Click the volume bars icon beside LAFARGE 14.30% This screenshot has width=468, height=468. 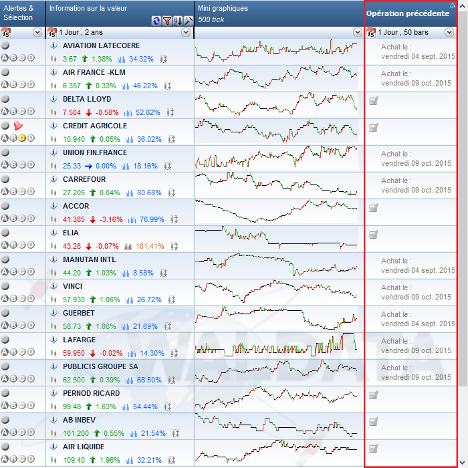[x=132, y=354]
